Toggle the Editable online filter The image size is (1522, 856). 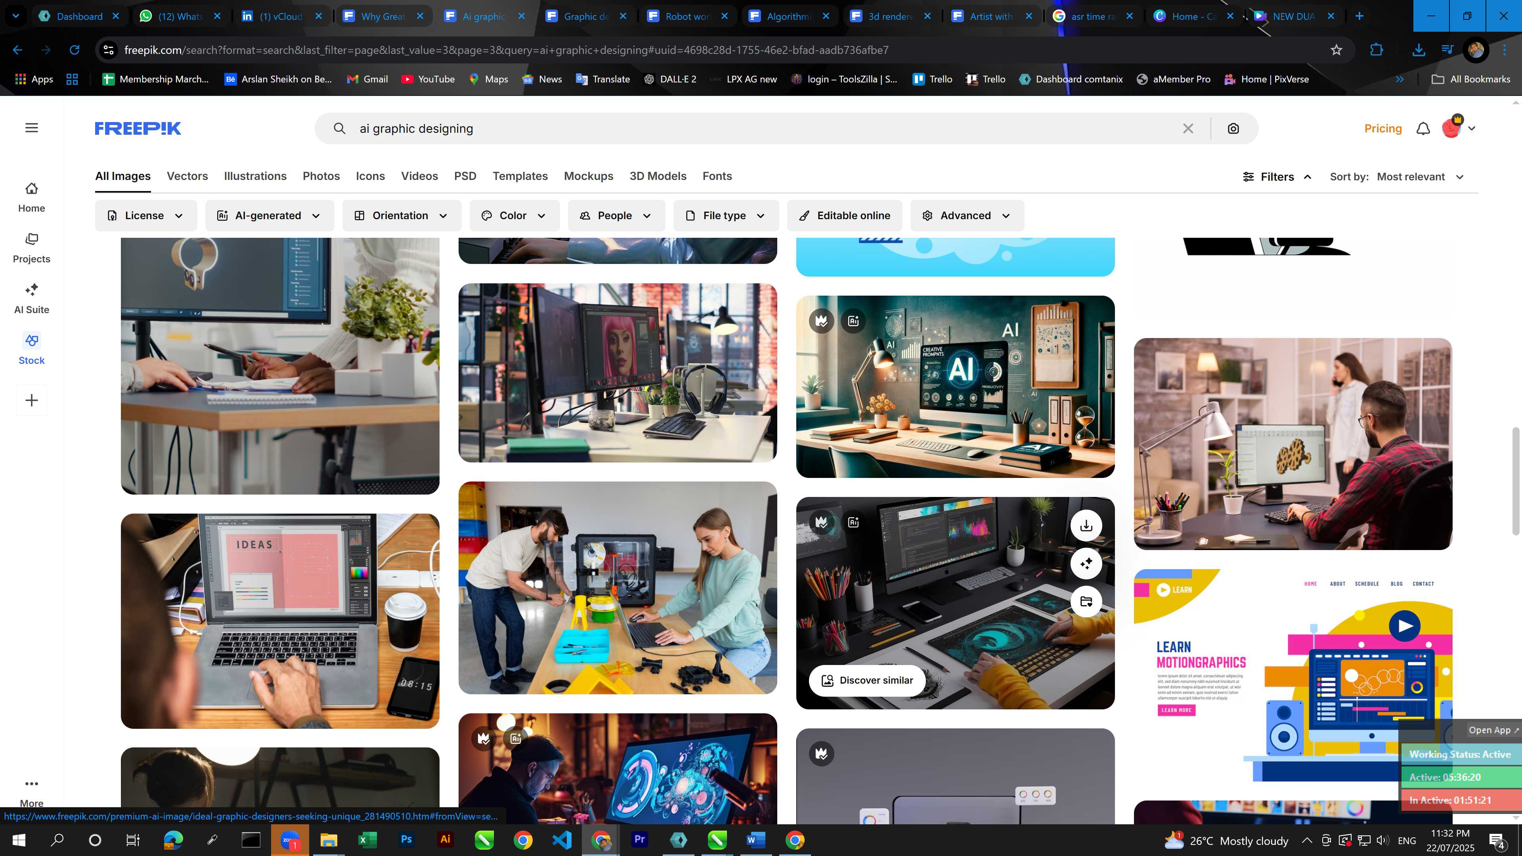coord(845,216)
